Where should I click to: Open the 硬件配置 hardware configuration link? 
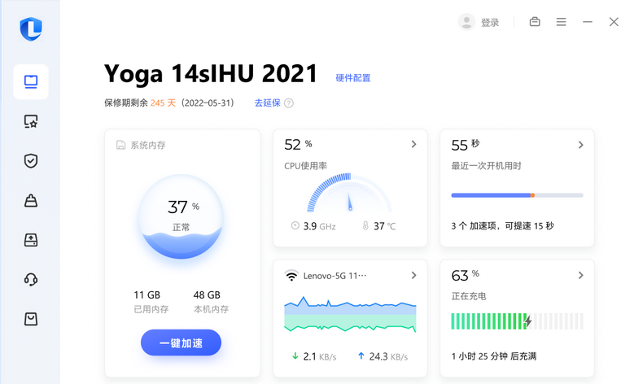[353, 78]
